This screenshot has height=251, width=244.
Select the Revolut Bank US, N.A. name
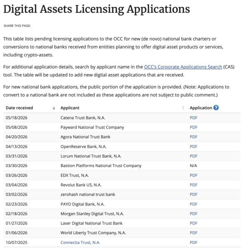[x=81, y=185]
